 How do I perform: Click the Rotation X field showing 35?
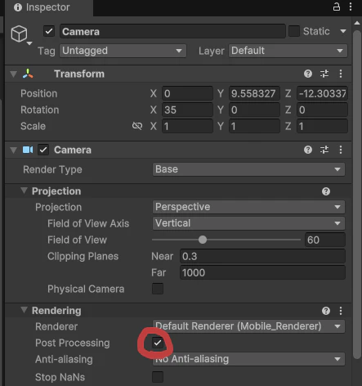pos(187,110)
